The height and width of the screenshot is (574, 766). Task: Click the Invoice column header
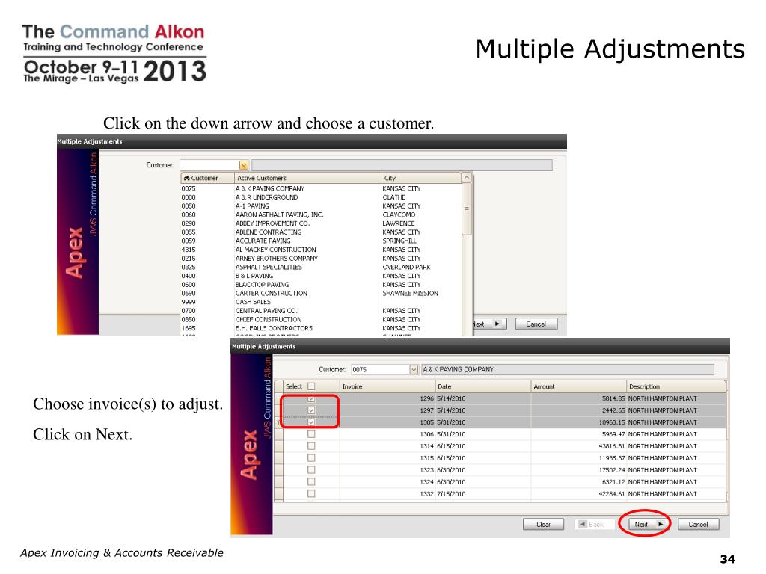click(x=388, y=386)
